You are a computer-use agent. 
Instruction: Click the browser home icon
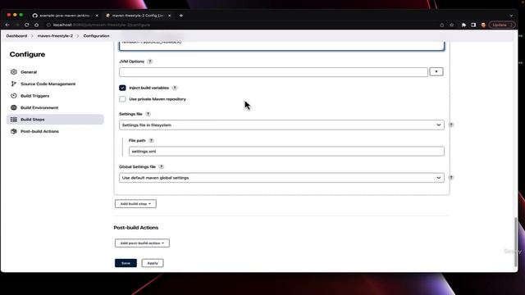(x=36, y=25)
